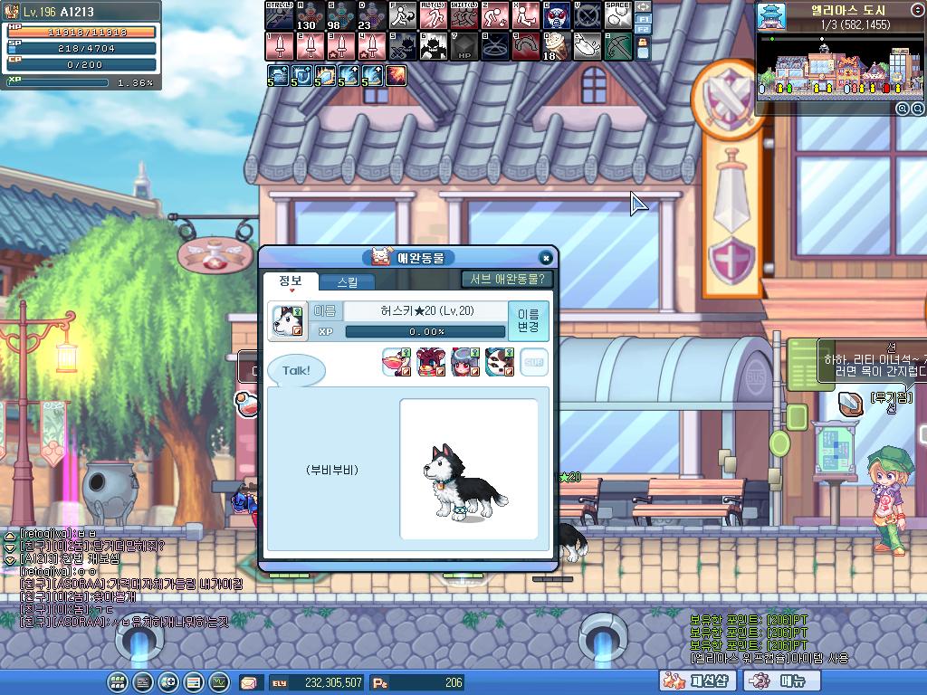
Task: Select the C demon mask skill icon
Action: 557,15
